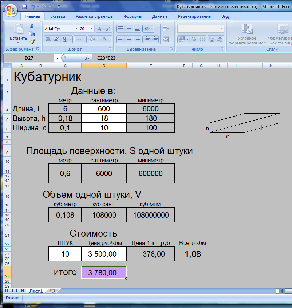Open the Arial Cyr font name dropdown
This screenshot has width=292, height=308.
point(76,29)
